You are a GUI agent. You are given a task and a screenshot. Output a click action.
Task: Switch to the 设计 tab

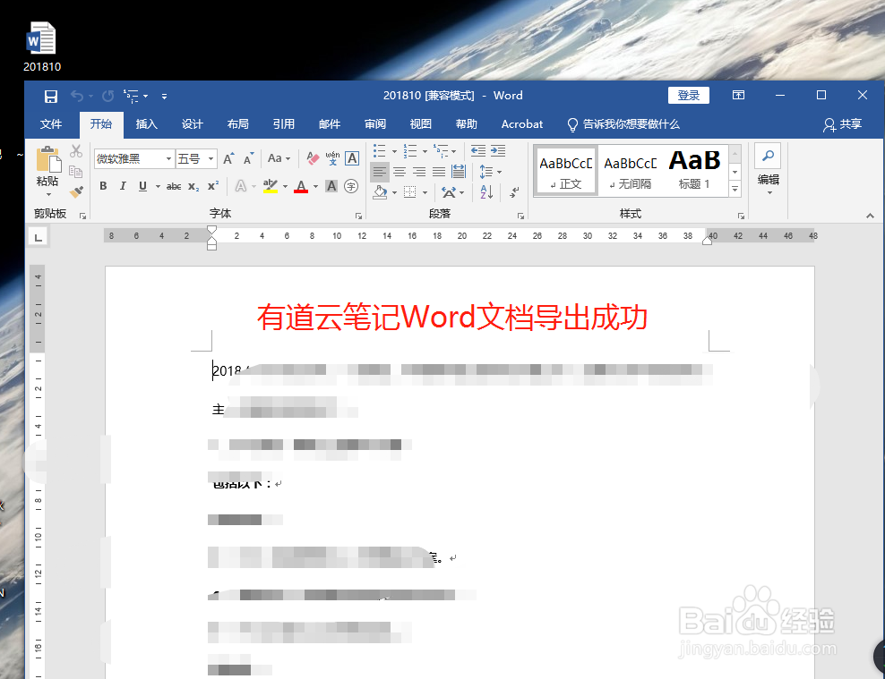[192, 124]
